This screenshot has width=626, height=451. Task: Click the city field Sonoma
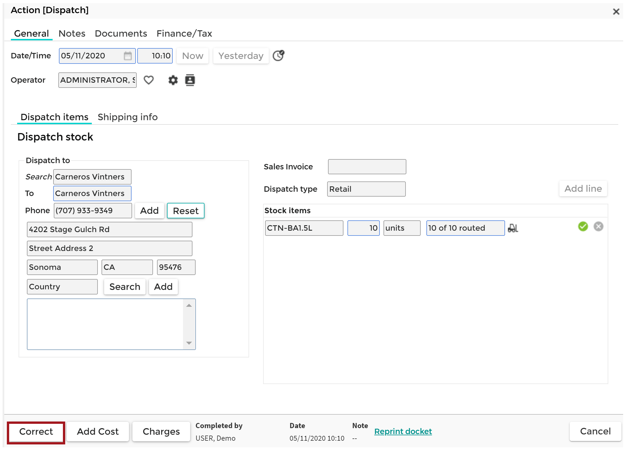point(62,267)
